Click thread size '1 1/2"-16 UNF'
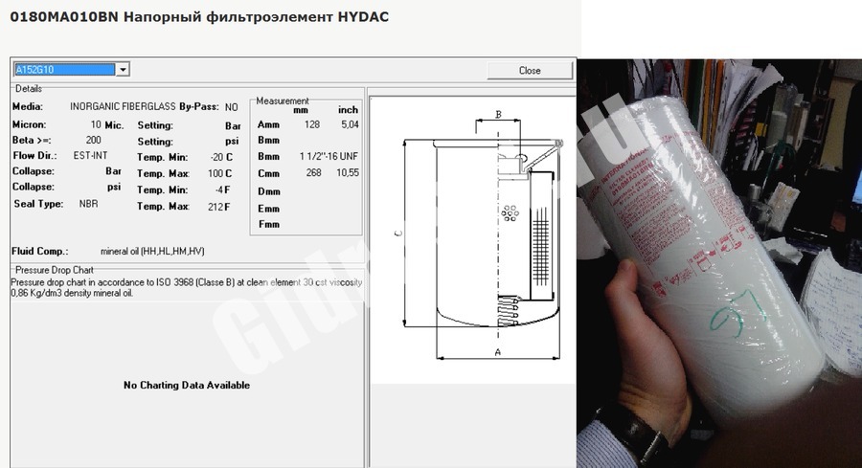Image resolution: width=862 pixels, height=468 pixels. (329, 157)
